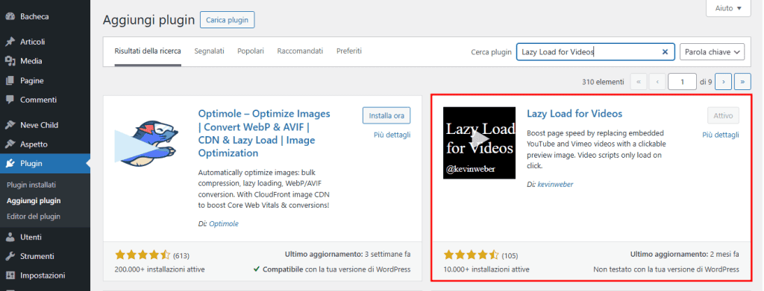Switch to Risultati della ricerca tab

[148, 51]
